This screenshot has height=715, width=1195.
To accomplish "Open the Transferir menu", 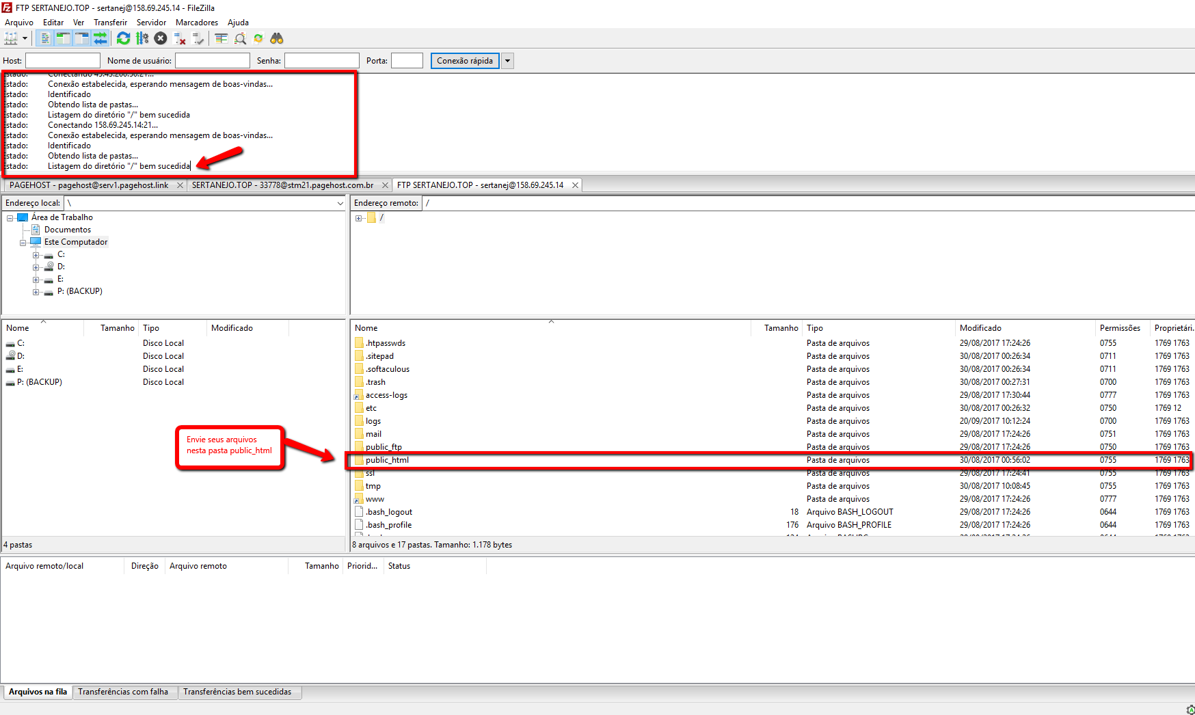I will (x=110, y=23).
